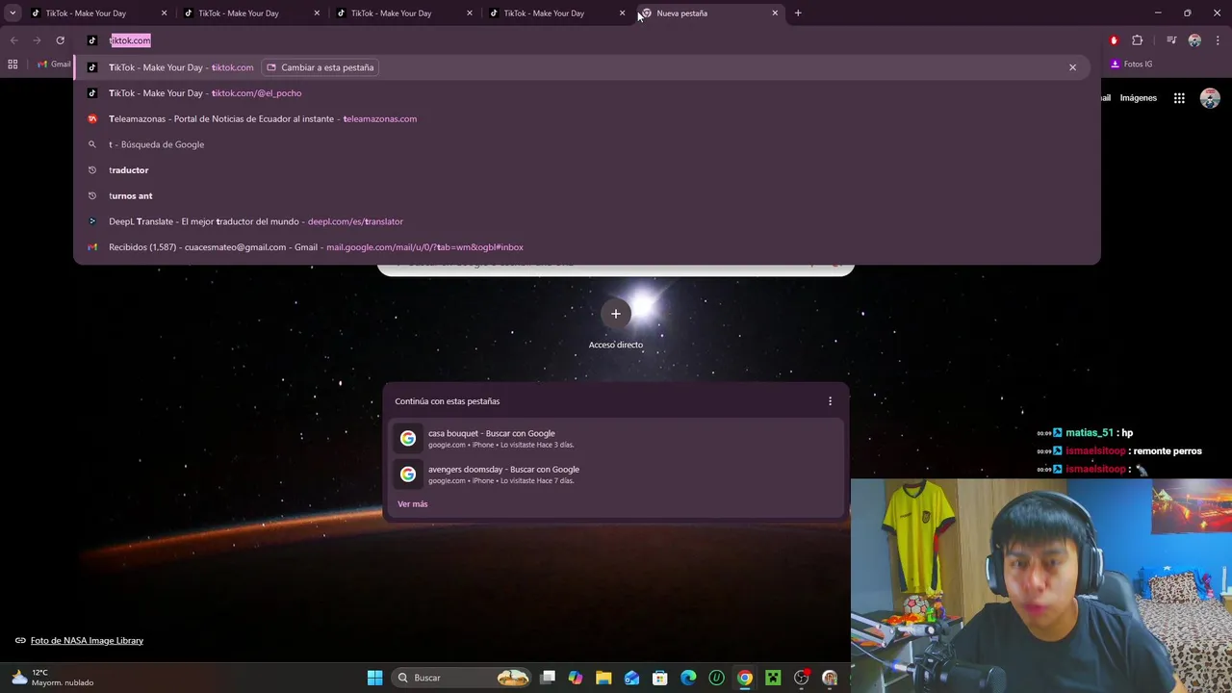Switch to the first TikTok tab

96,13
